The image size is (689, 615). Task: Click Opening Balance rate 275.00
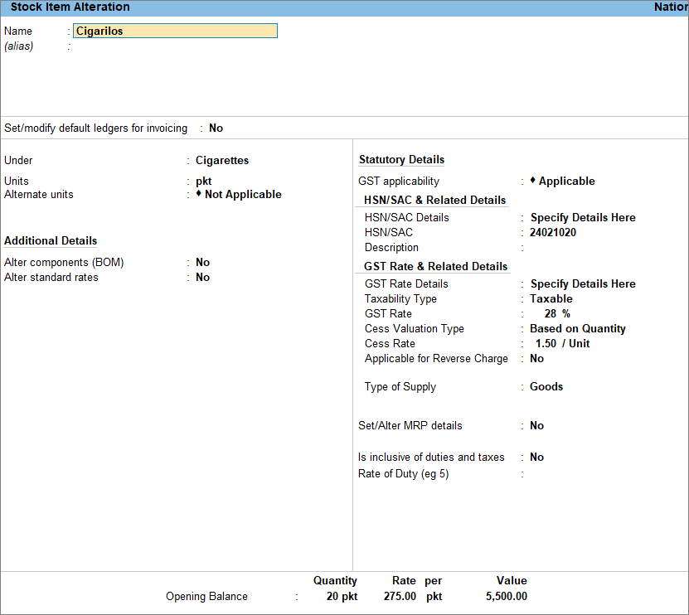coord(400,597)
